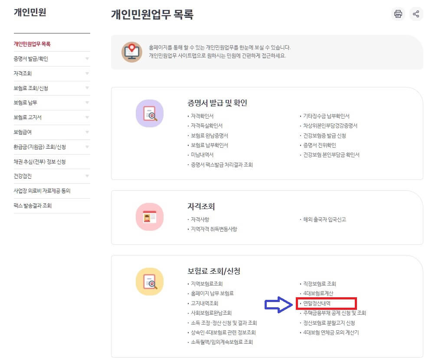
Task: Open 사업장 의료비 자료제공 동의 item
Action: [x=42, y=191]
